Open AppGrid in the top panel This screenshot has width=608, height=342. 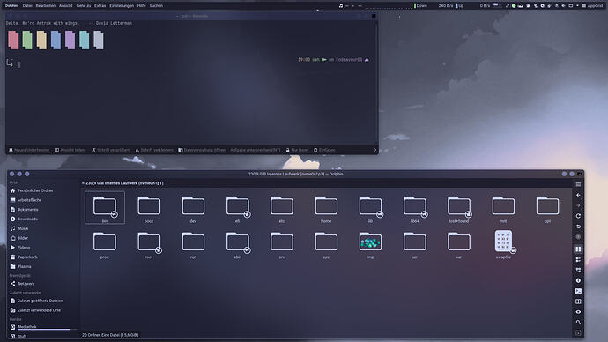click(x=592, y=6)
